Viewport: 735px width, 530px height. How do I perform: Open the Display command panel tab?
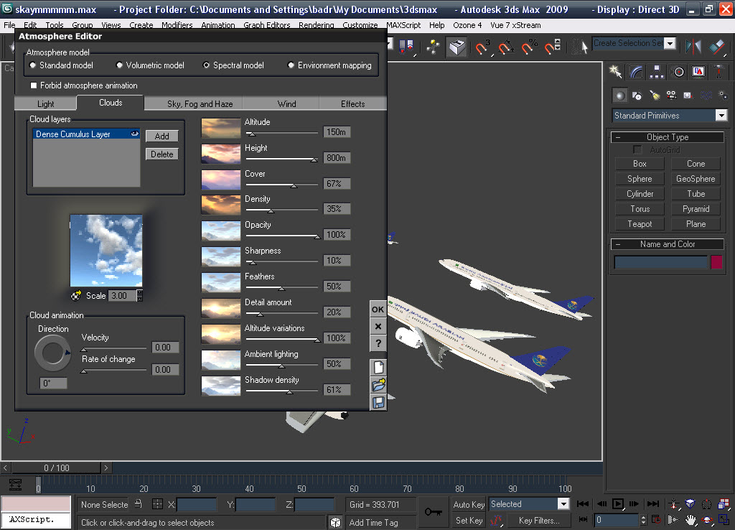tap(698, 72)
